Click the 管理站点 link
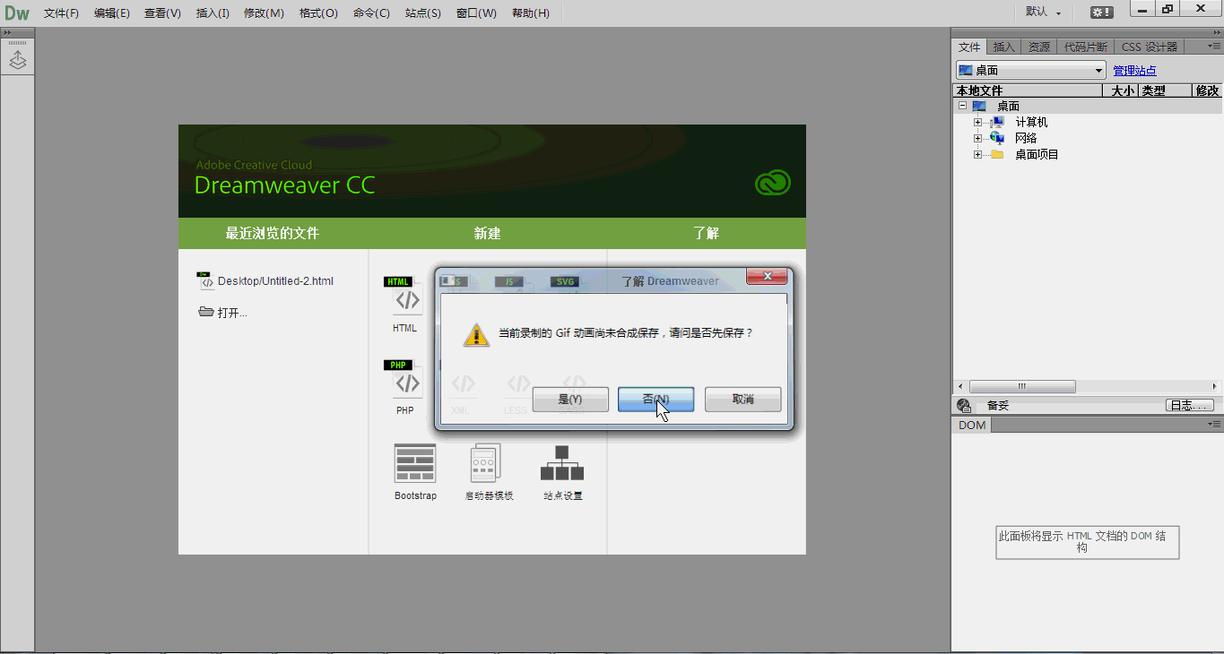This screenshot has height=654, width=1224. coord(1134,71)
